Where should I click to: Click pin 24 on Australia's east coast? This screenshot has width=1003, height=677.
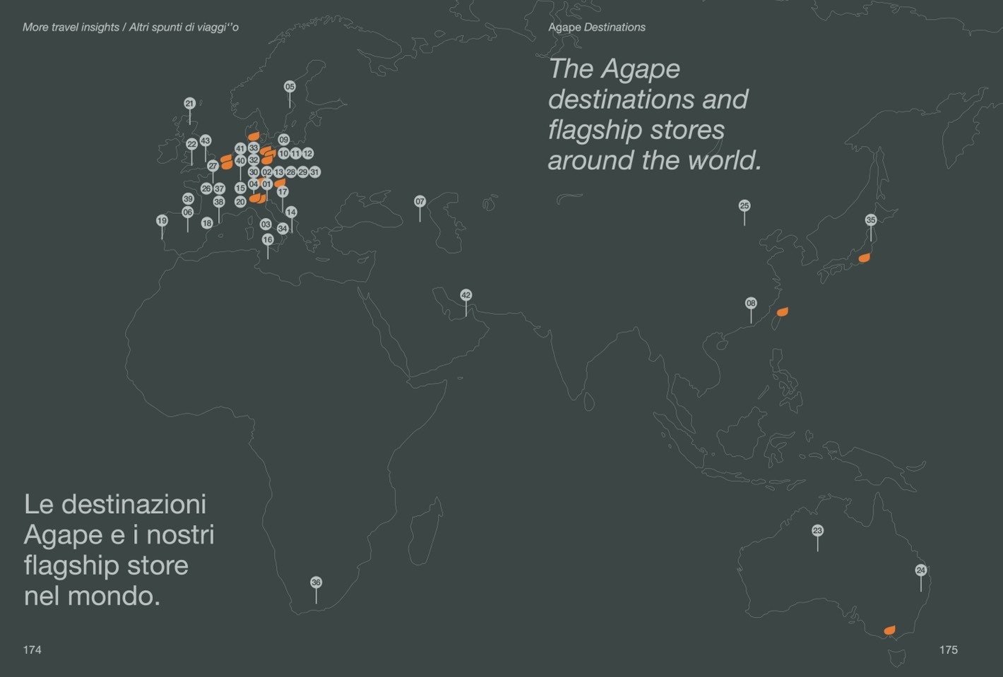[920, 570]
